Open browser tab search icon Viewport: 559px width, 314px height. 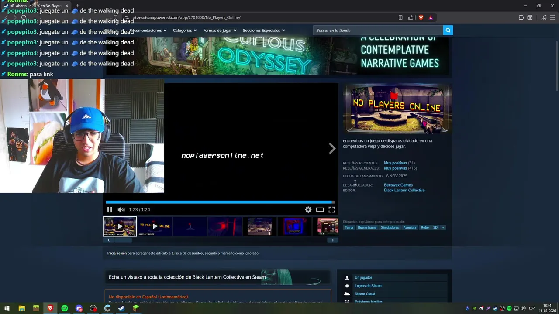[x=530, y=17]
